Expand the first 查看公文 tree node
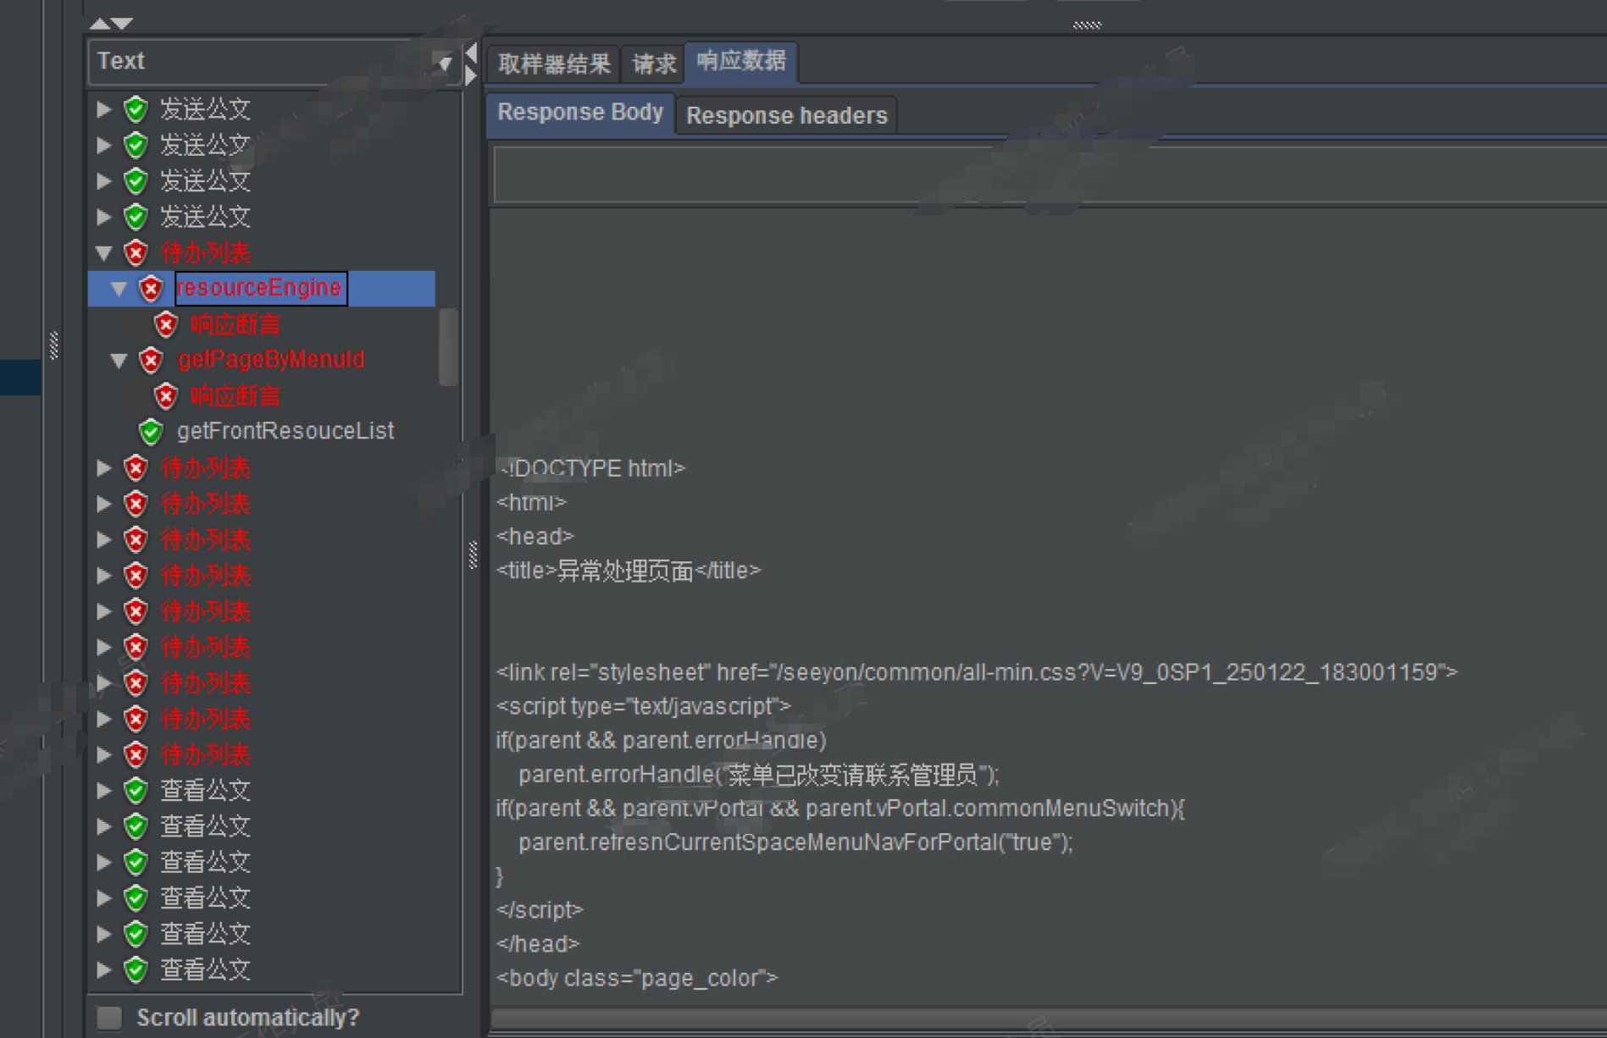The height and width of the screenshot is (1038, 1607). (x=104, y=791)
